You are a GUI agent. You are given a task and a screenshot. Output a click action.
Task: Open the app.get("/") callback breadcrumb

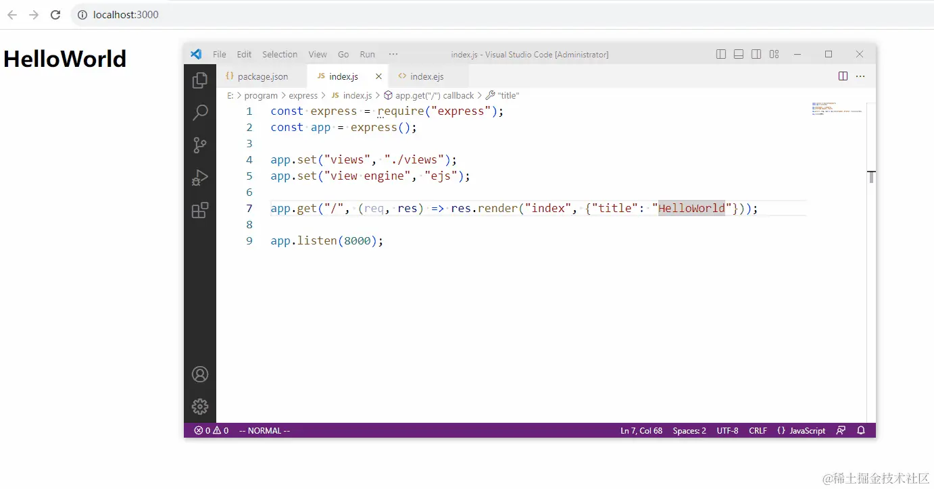(x=428, y=96)
